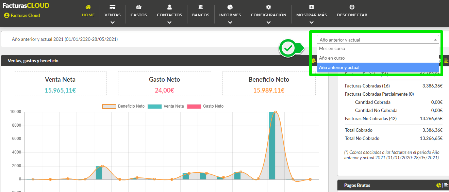This screenshot has width=449, height=192.
Task: Expand the Ventas menu chevron
Action: [113, 22]
